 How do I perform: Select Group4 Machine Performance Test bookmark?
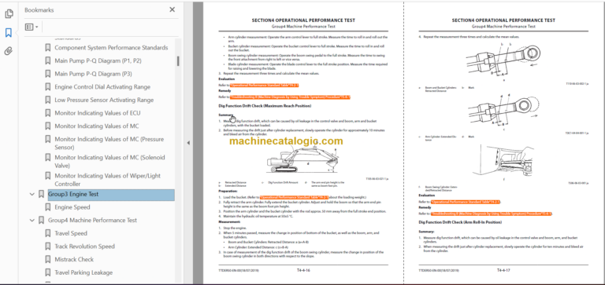pos(93,221)
